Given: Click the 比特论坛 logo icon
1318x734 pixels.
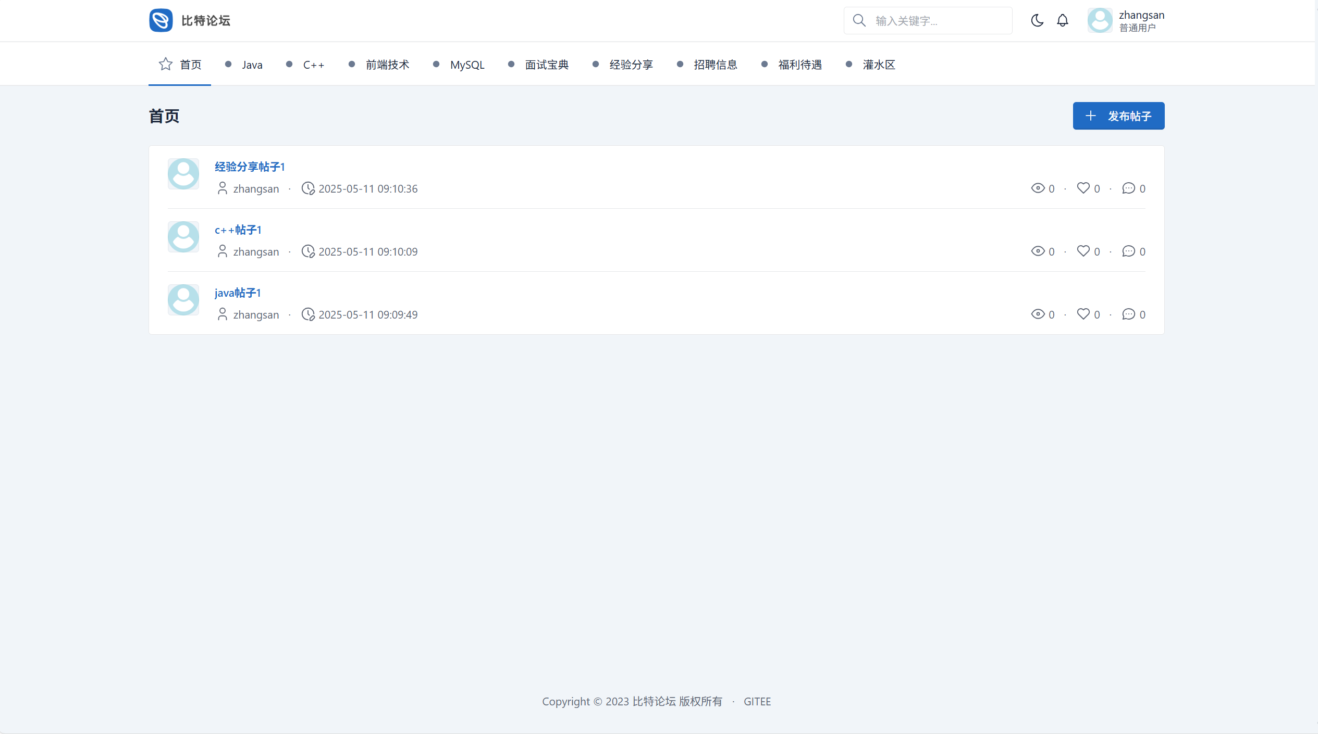Looking at the screenshot, I should click(161, 20).
